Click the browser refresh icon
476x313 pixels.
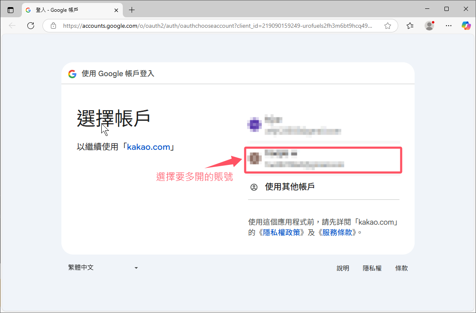click(x=31, y=26)
